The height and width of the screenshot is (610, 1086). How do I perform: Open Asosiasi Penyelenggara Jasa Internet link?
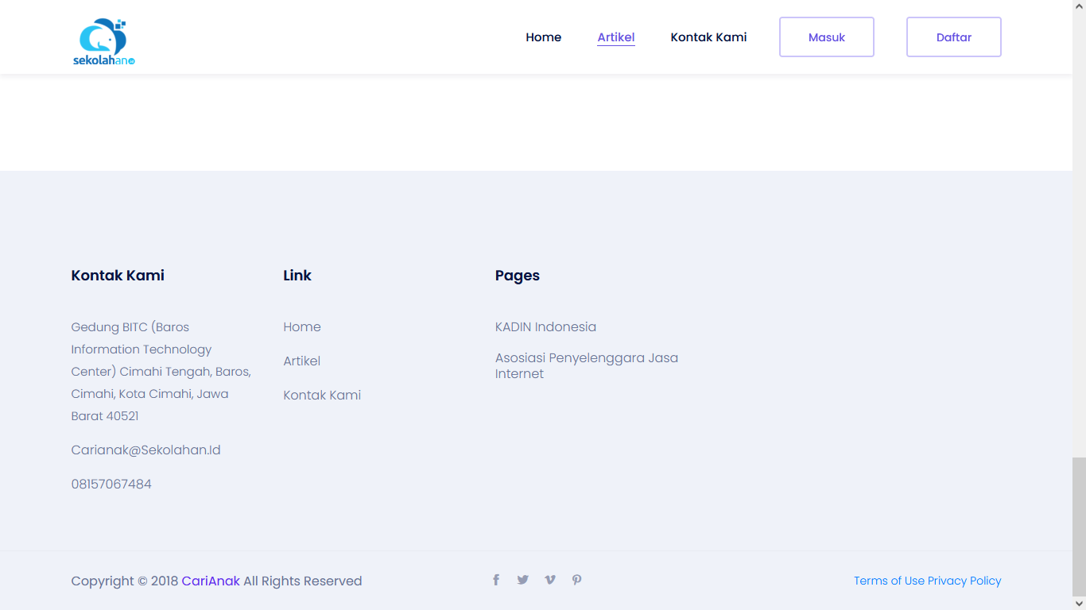586,365
